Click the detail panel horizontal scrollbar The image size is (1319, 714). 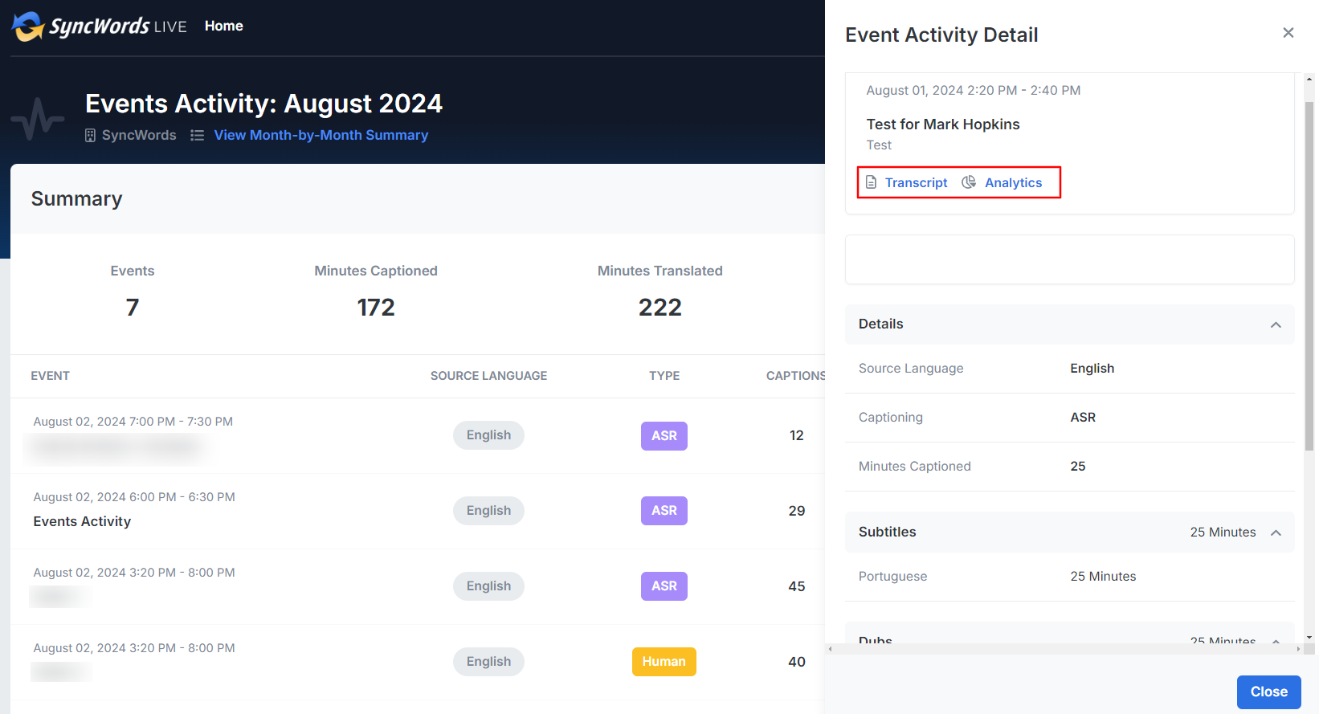click(x=1064, y=649)
